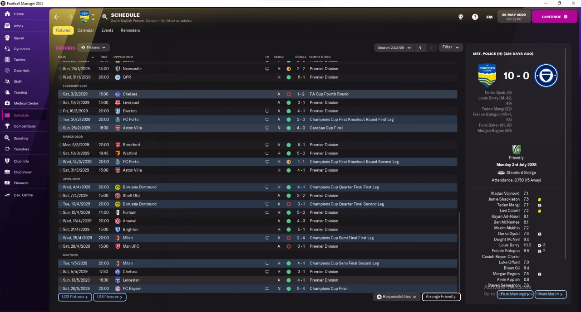This screenshot has height=312, width=581.
Task: Switch to the Calendar tab
Action: point(85,30)
